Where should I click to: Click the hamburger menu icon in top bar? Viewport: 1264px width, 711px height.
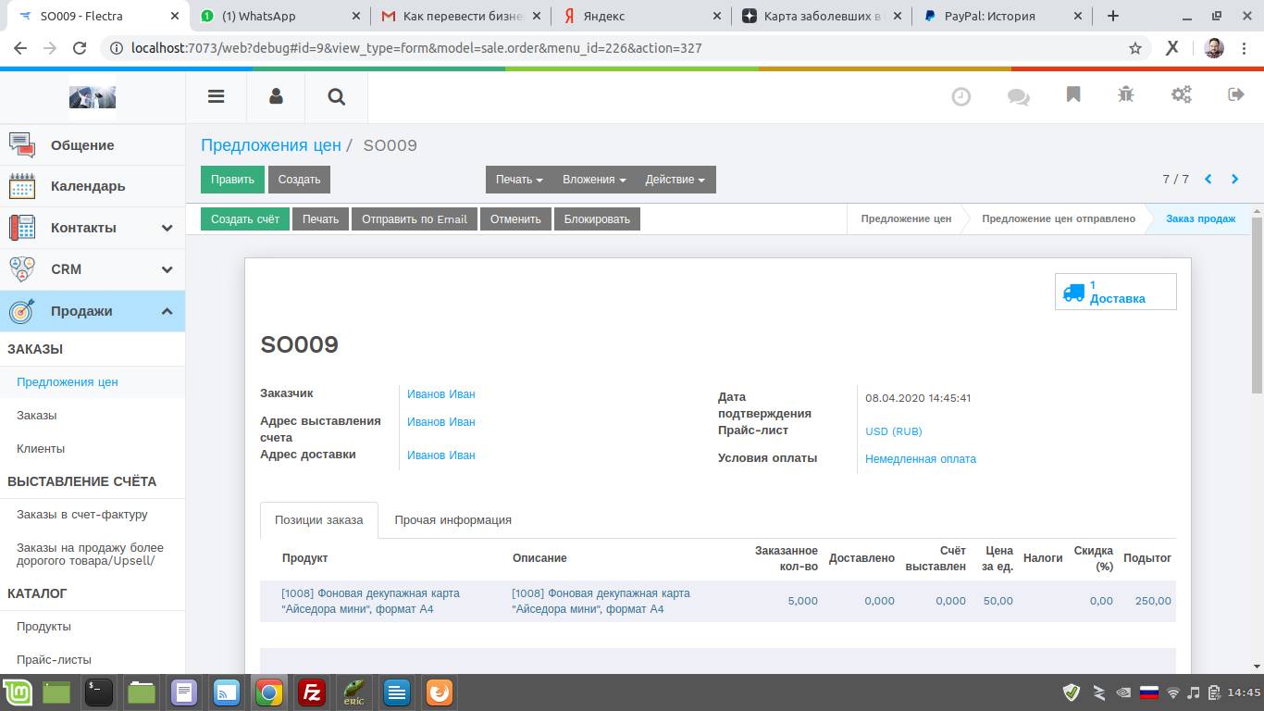[x=216, y=96]
